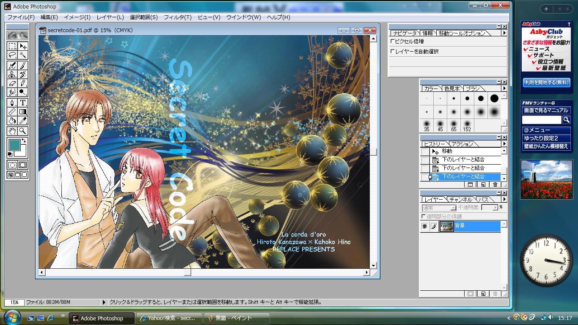This screenshot has height=325, width=578.
Task: Select the Rubber Stamp tool
Action: pyautogui.click(x=12, y=75)
